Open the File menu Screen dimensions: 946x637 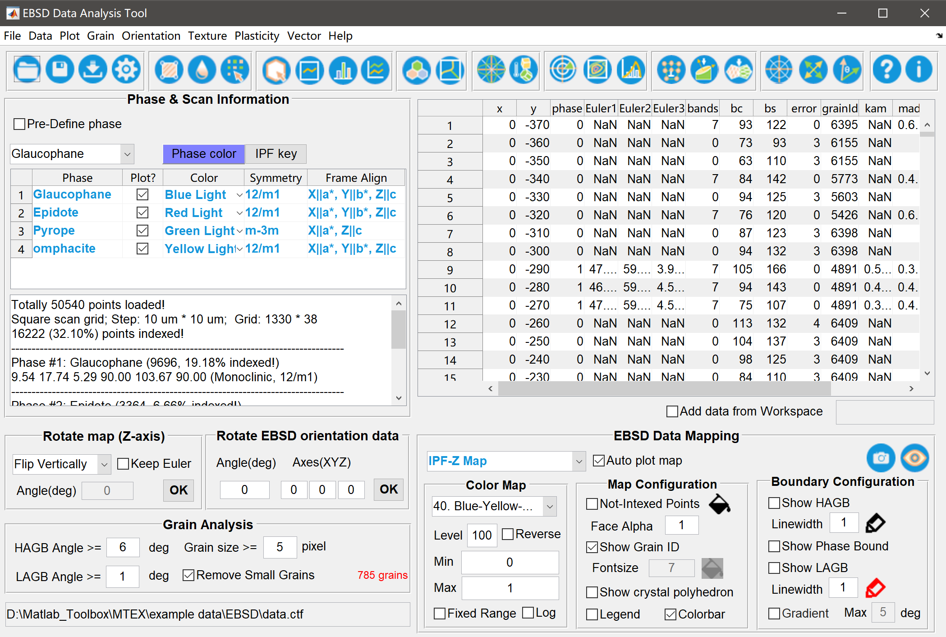click(12, 36)
